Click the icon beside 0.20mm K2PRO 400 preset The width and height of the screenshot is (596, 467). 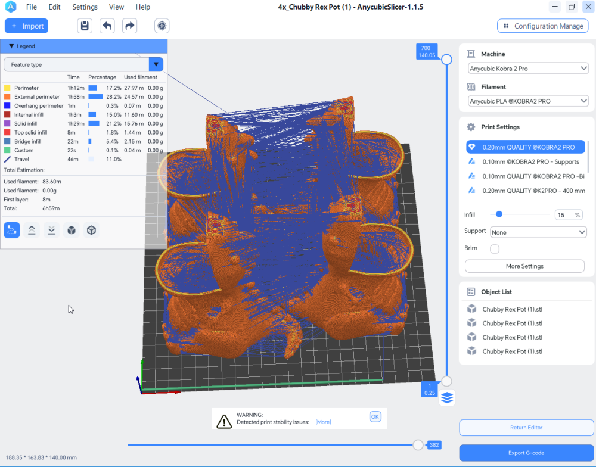coord(471,191)
